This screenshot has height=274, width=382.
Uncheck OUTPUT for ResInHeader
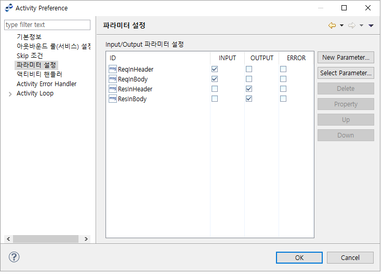(x=249, y=89)
